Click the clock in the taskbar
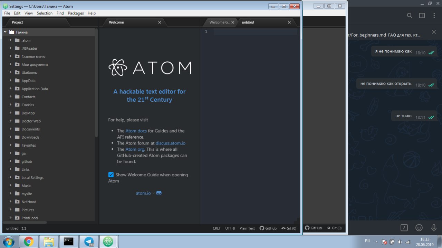Image resolution: width=442 pixels, height=248 pixels. pos(425,242)
